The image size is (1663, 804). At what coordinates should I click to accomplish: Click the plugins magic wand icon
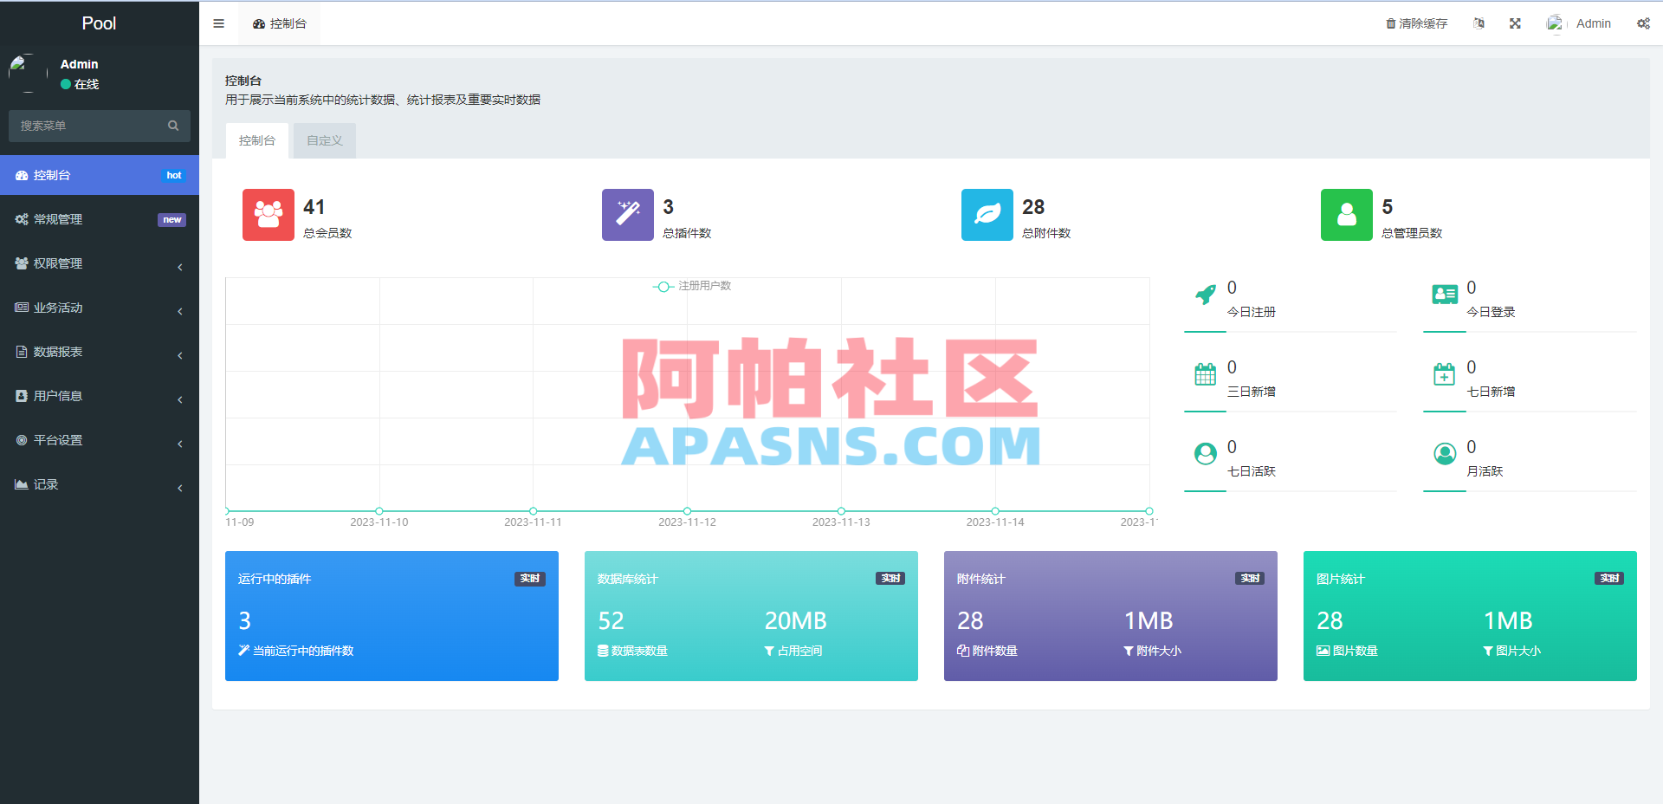point(627,215)
